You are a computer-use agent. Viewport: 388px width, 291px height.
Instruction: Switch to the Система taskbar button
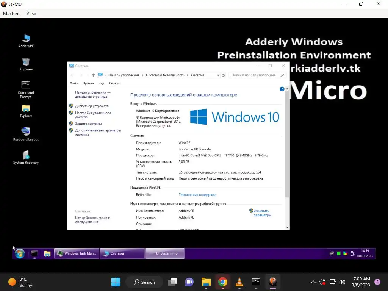click(122, 253)
